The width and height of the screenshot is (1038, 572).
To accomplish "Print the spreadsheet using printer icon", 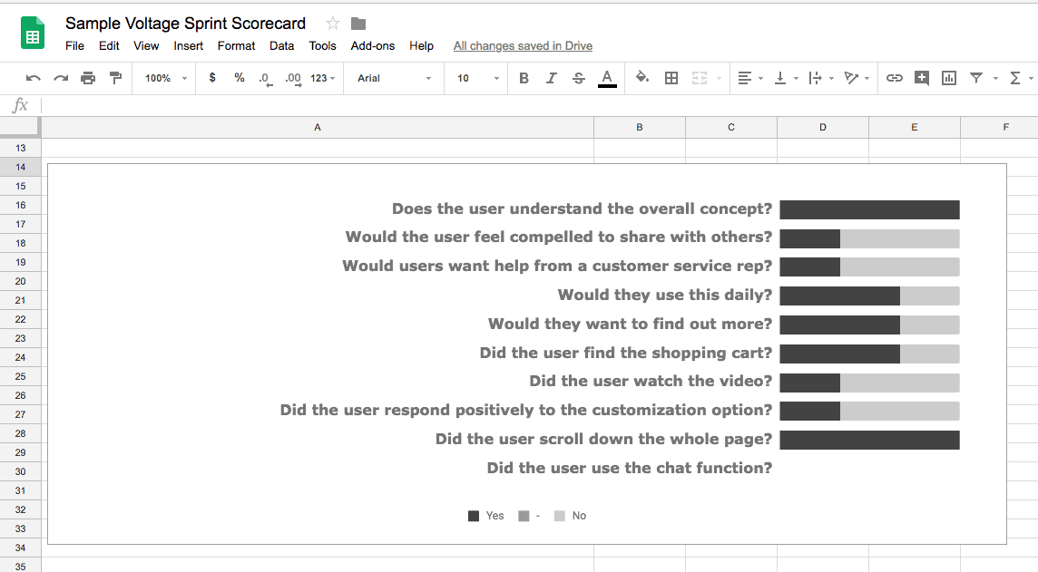I will point(88,78).
